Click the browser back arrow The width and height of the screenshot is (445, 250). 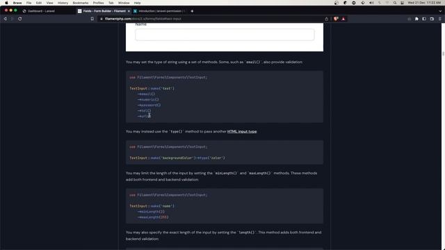[5, 19]
